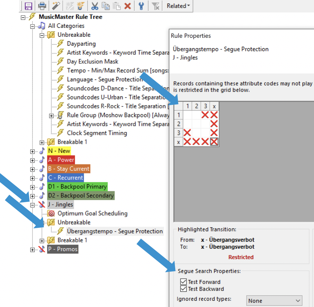Expand the A - Power category
Viewport: 314px width, 307px height.
[32, 160]
